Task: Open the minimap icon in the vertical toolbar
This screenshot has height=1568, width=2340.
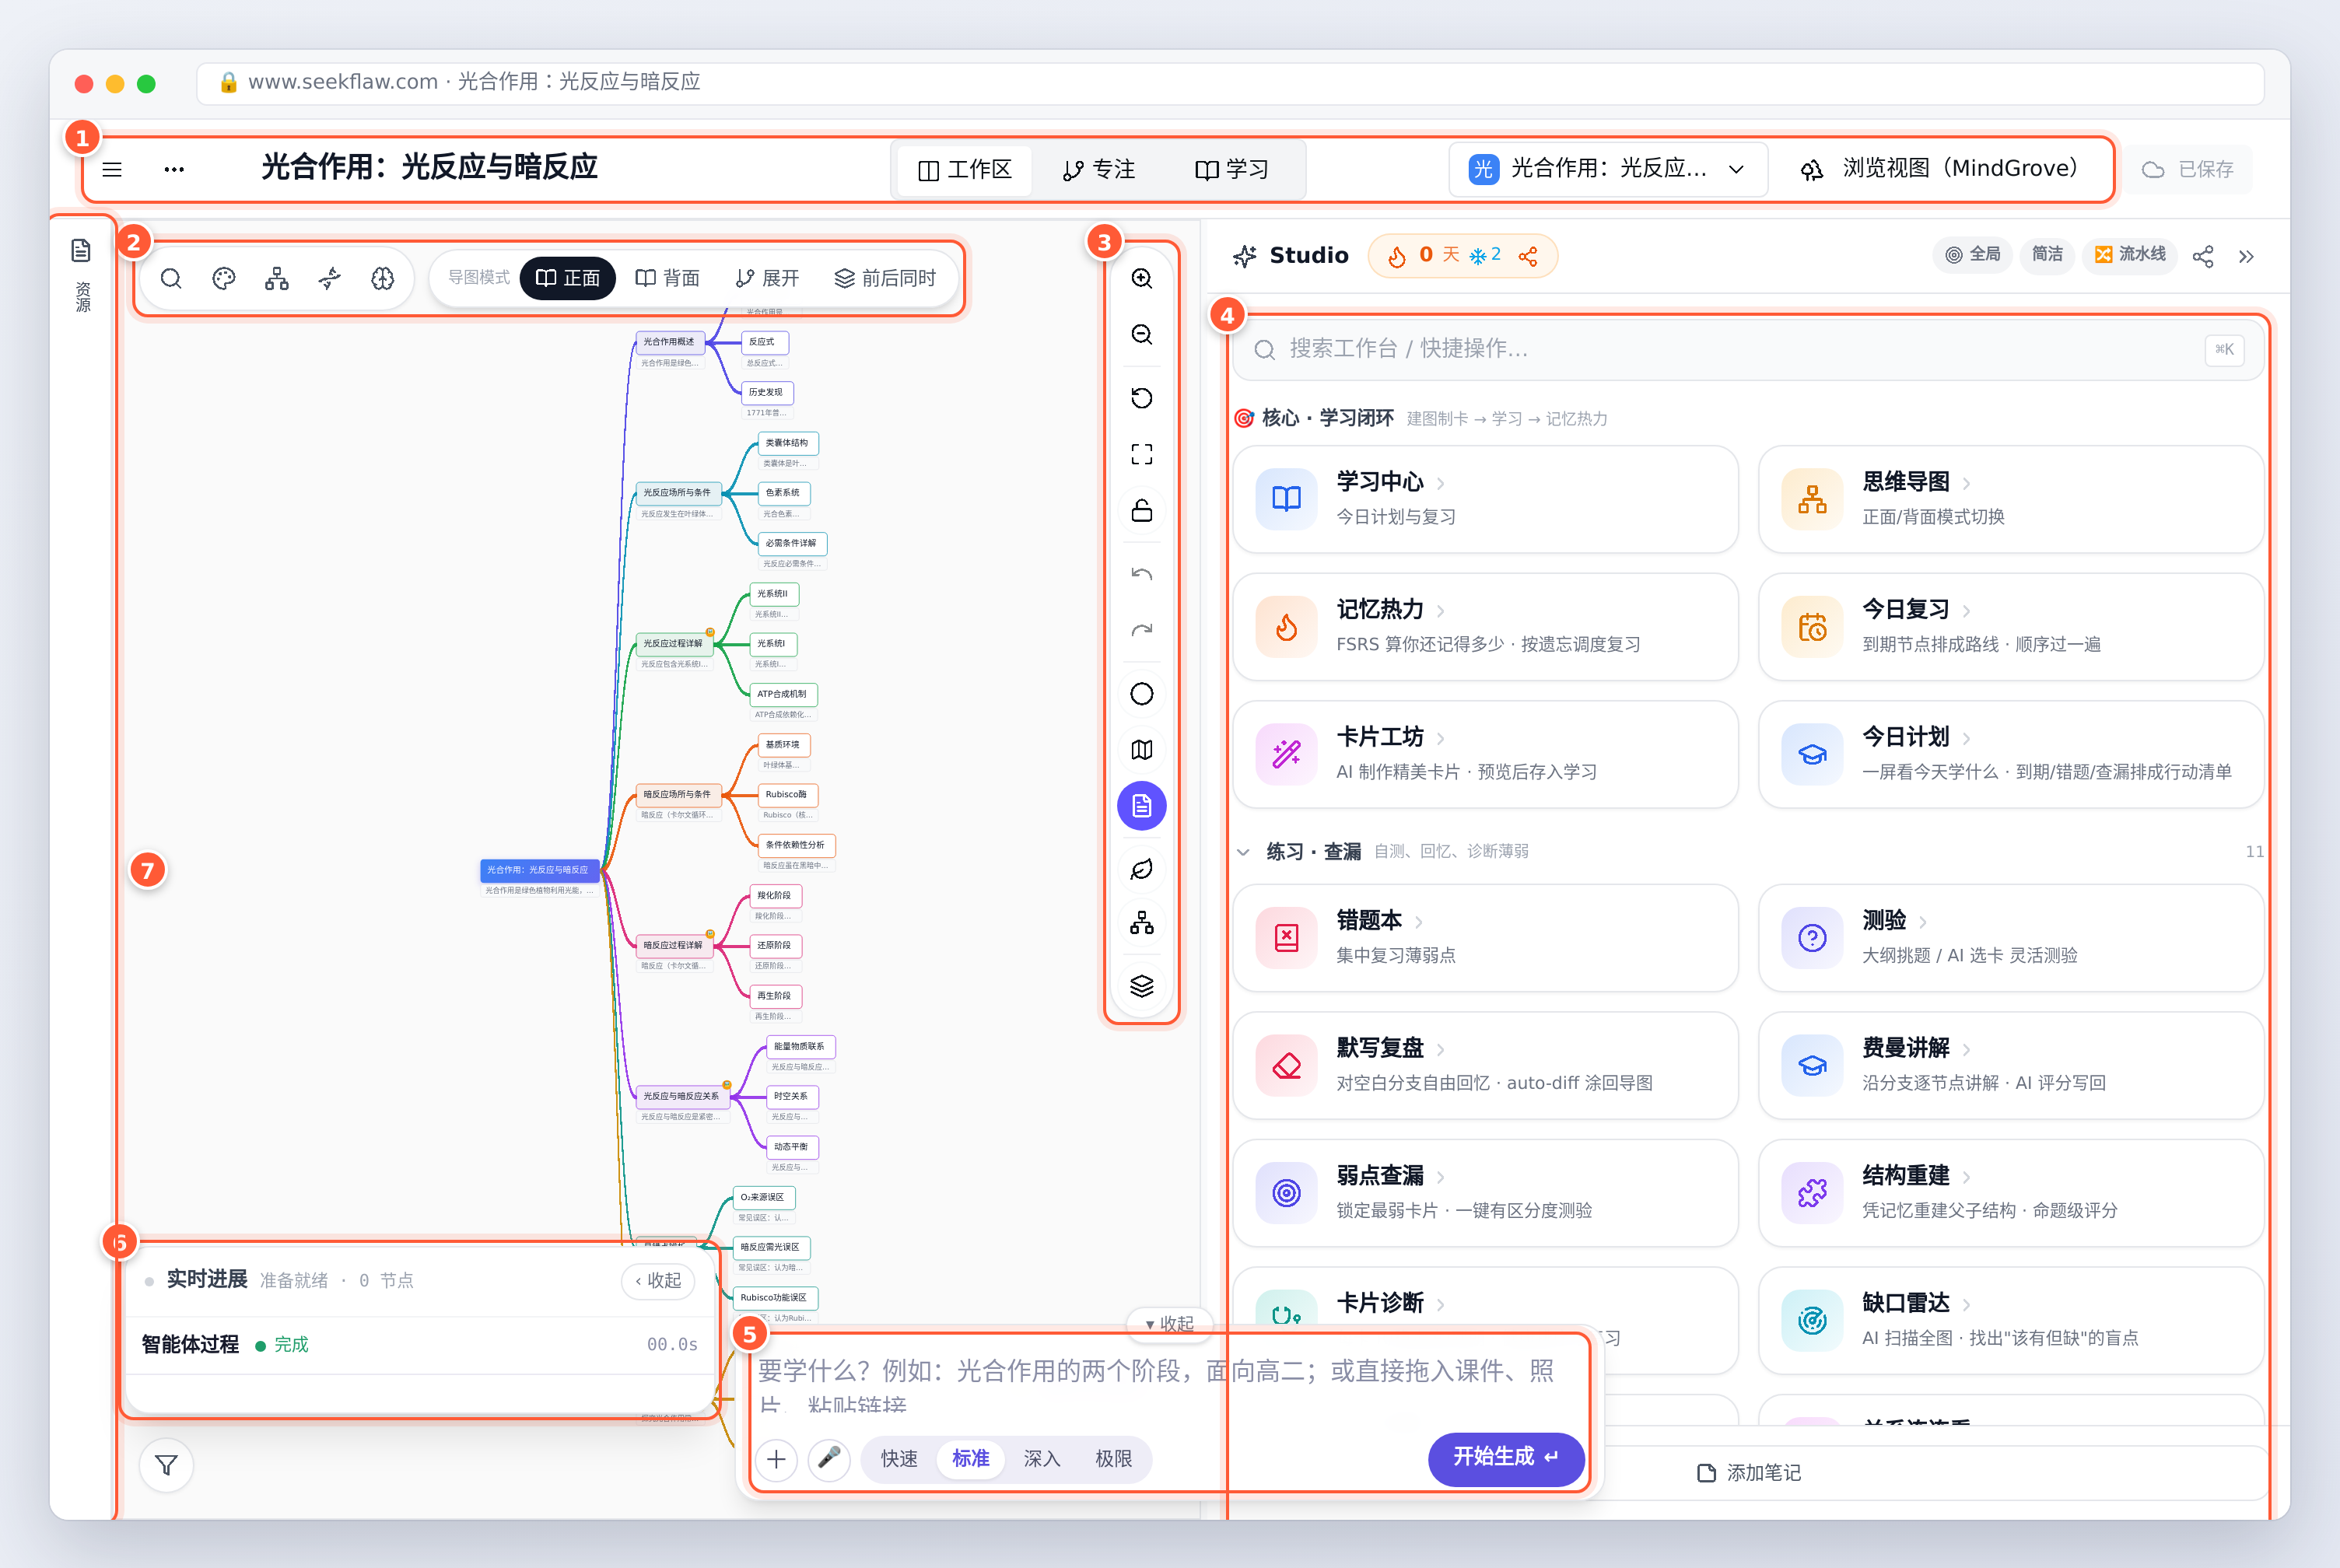Action: (x=1142, y=750)
